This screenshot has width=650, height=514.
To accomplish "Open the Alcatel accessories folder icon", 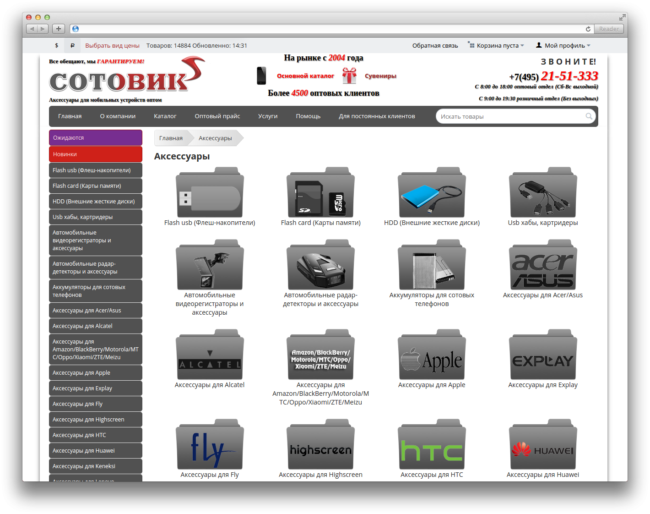I will coord(210,355).
